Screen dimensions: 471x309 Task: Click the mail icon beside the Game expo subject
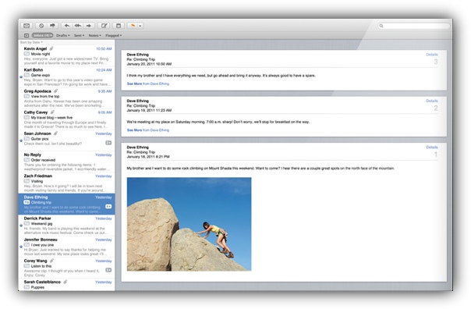[27, 75]
